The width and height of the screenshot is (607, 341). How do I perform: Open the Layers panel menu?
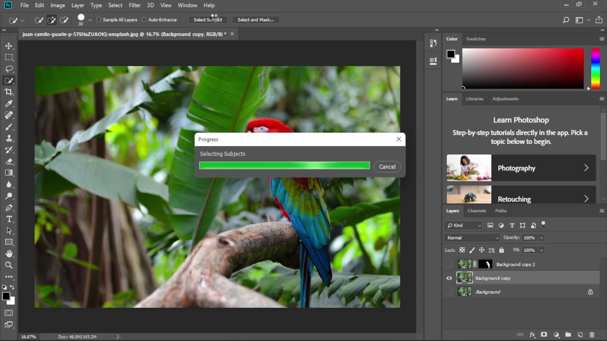tap(602, 211)
